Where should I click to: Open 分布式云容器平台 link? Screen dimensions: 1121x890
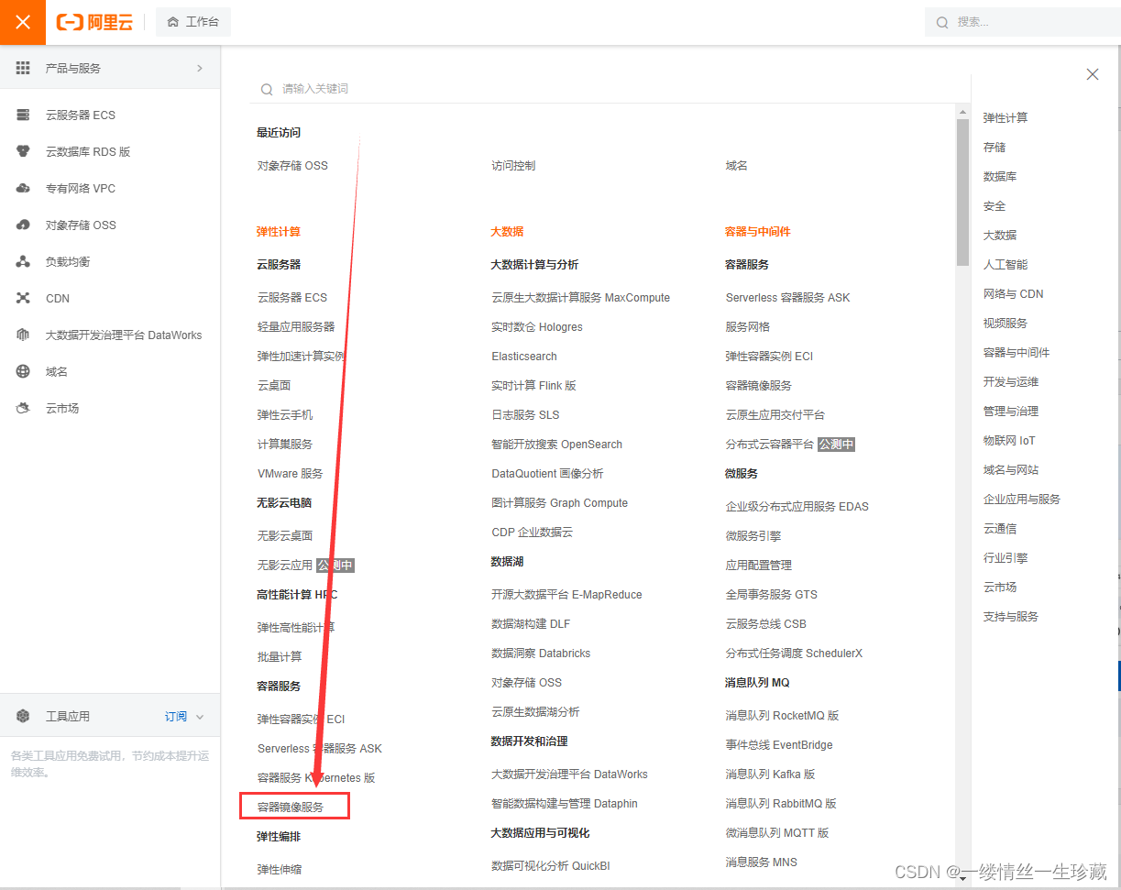tap(770, 444)
